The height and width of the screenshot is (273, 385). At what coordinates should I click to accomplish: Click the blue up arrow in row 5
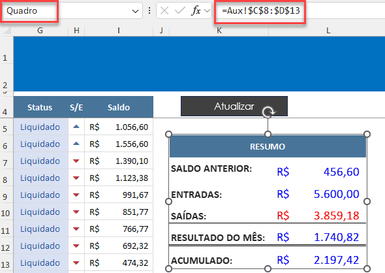(76, 127)
